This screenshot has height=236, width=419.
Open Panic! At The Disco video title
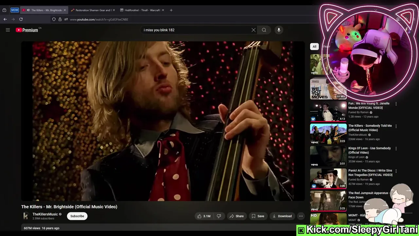point(370,173)
